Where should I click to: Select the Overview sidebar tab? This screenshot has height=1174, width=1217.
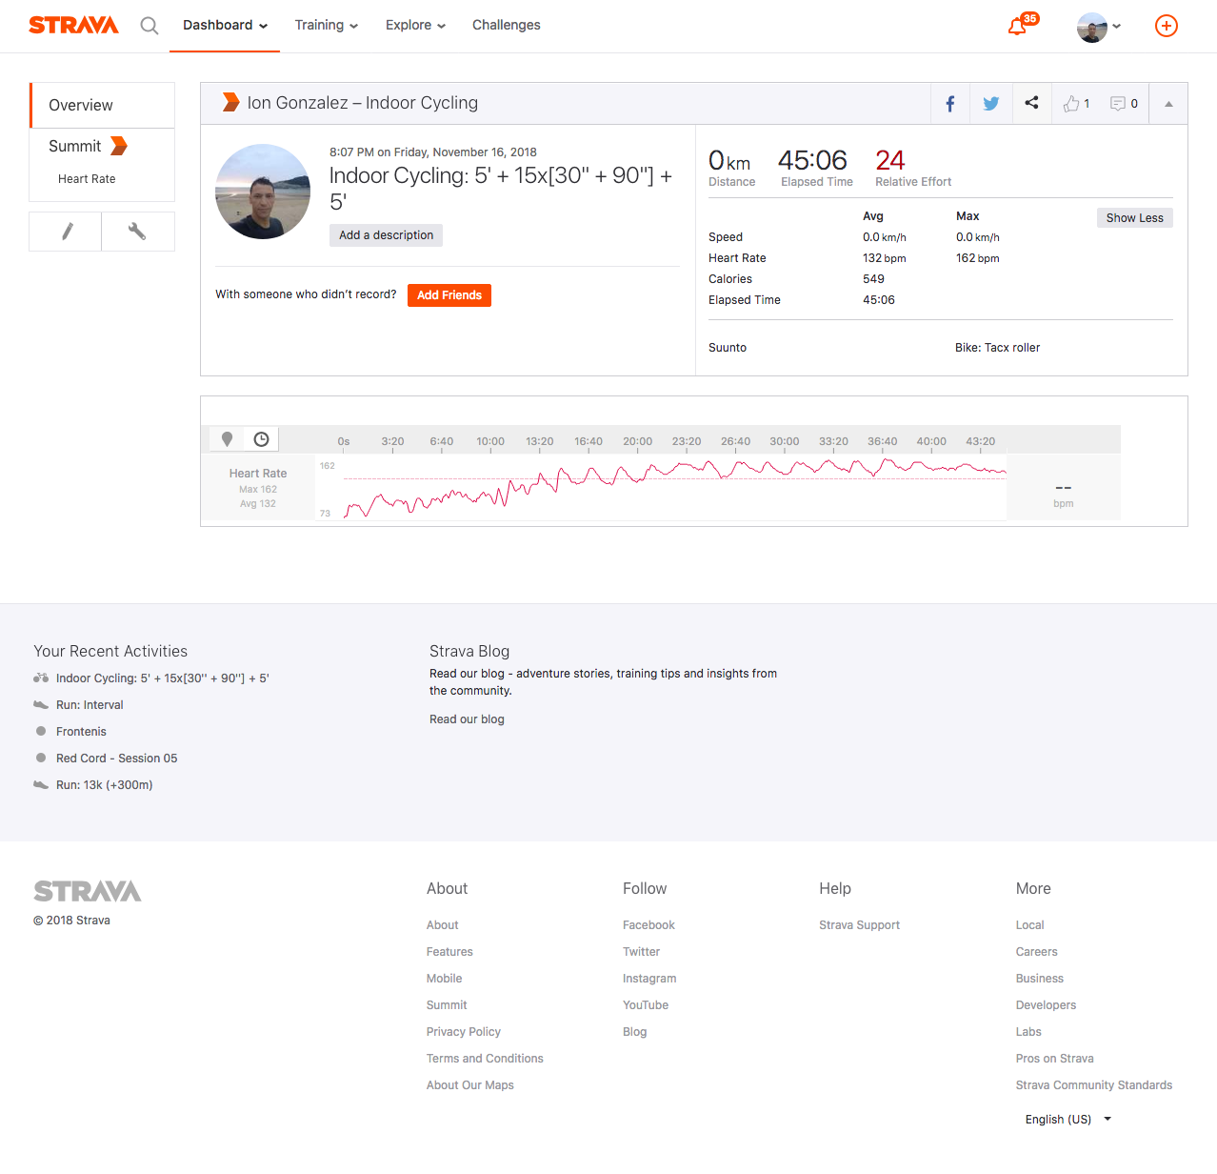[103, 105]
